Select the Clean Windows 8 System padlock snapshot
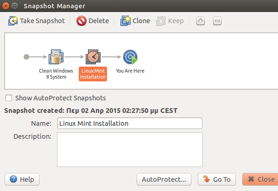The height and width of the screenshot is (191, 278). [x=56, y=57]
